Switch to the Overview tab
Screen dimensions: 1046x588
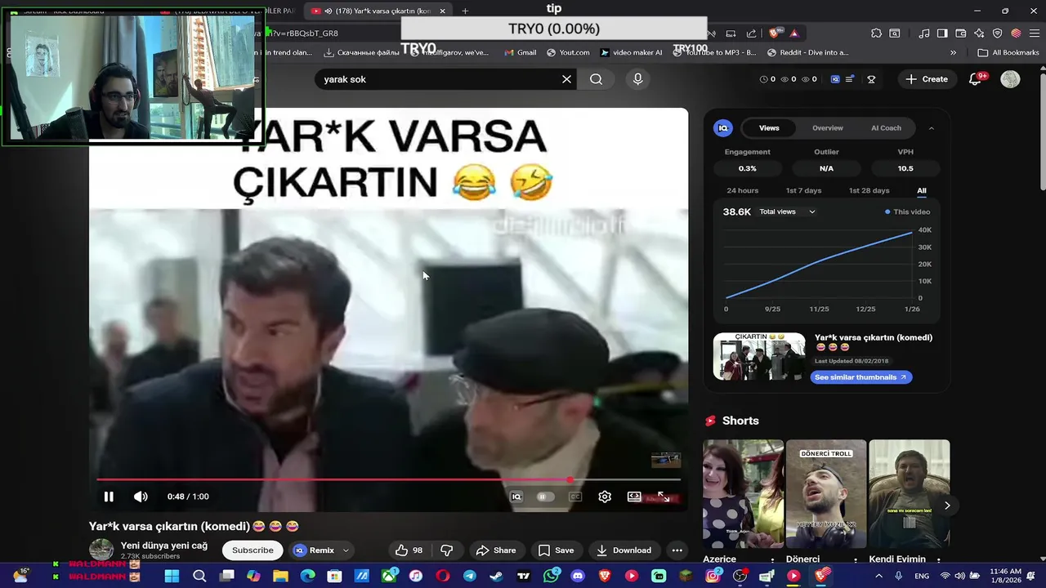click(x=828, y=128)
